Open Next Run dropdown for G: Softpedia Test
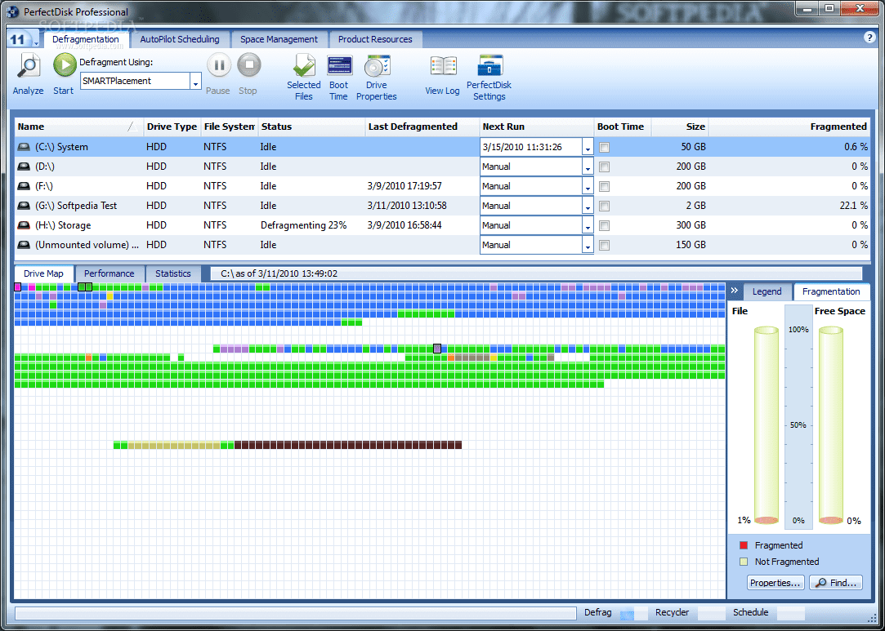The height and width of the screenshot is (631, 885). point(588,206)
